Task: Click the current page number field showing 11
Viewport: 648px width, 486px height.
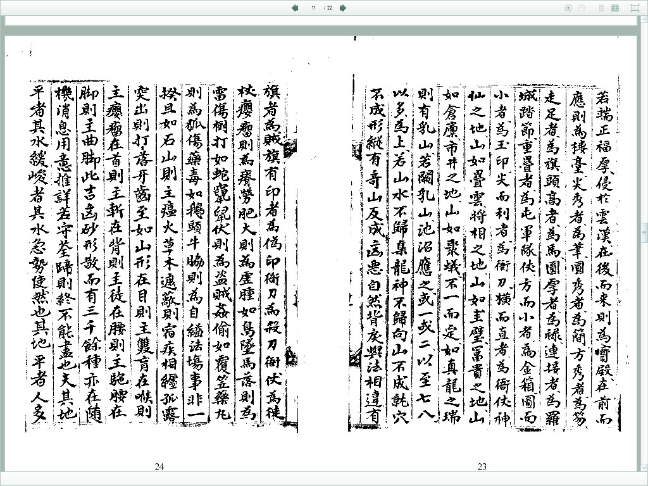Action: pyautogui.click(x=313, y=8)
